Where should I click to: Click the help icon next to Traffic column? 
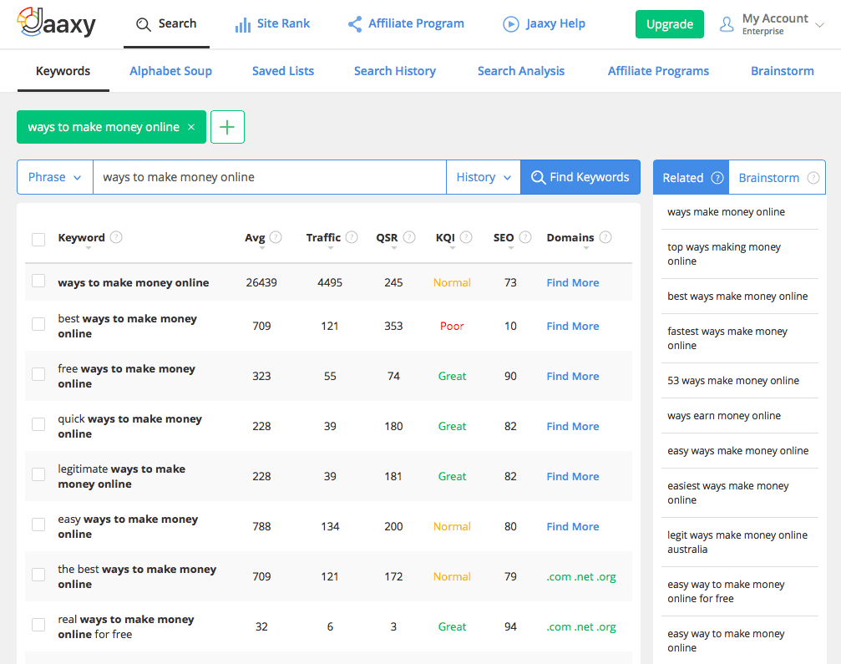tap(352, 237)
